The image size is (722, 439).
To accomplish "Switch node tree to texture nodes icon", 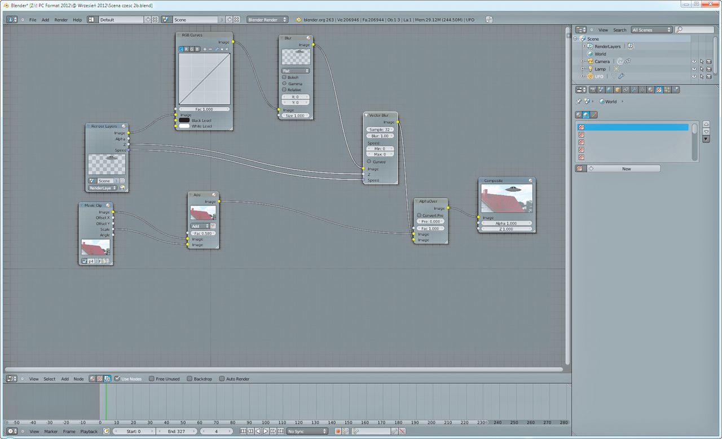I will pyautogui.click(x=100, y=379).
